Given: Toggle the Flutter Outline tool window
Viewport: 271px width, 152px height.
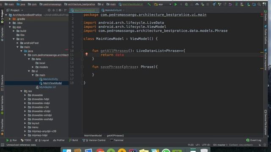Looking at the screenshot, I should [265, 35].
